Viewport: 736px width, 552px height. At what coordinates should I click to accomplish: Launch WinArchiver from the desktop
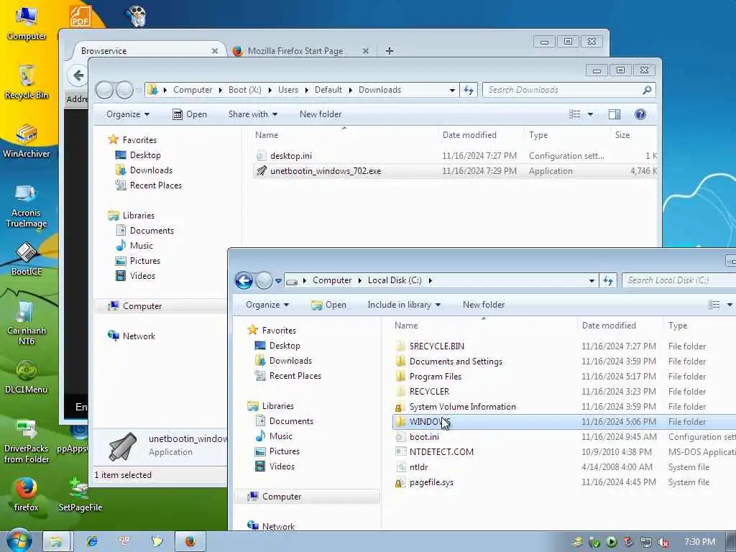point(27,141)
